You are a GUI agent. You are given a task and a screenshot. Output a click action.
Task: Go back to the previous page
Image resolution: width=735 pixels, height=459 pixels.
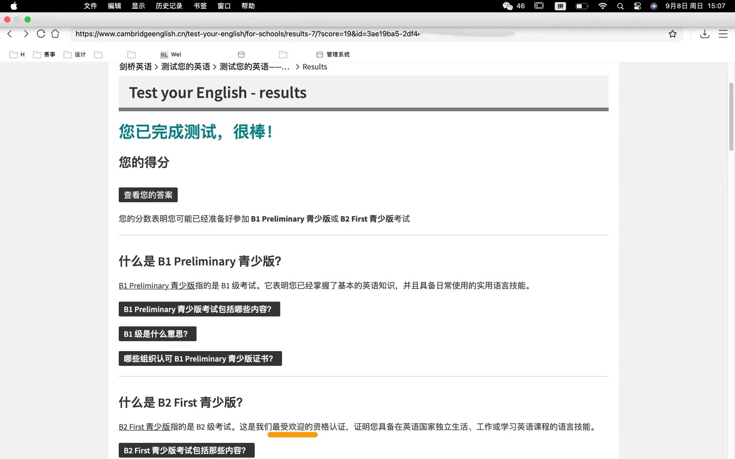coord(10,34)
